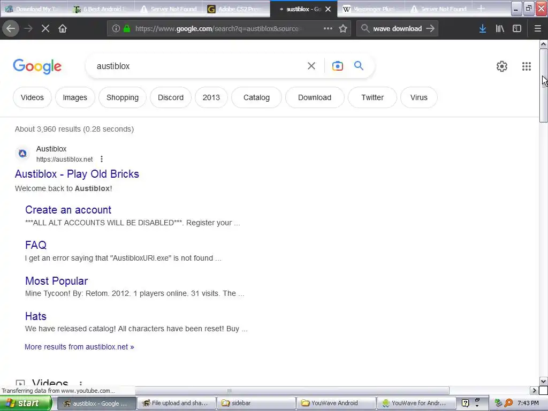Switch to the Adobe CS2 tab
Image resolution: width=548 pixels, height=411 pixels.
tap(237, 9)
